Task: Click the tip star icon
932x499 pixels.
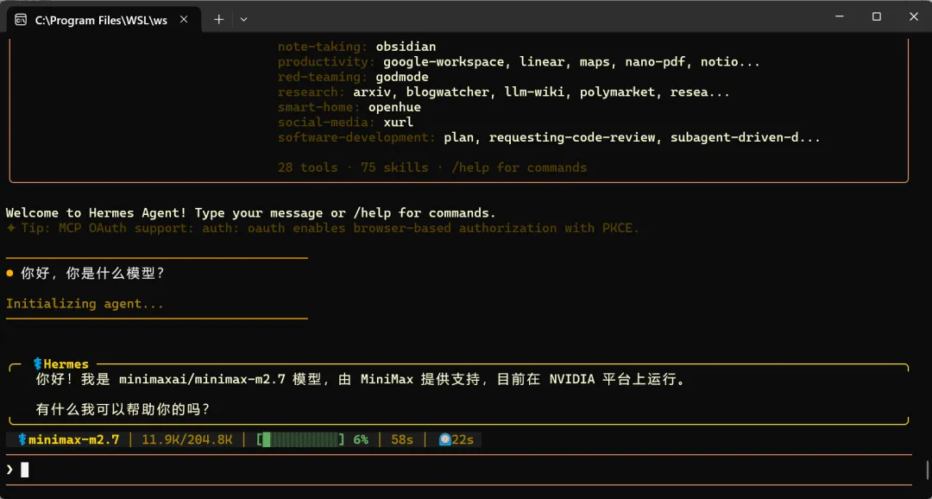Action: 10,228
